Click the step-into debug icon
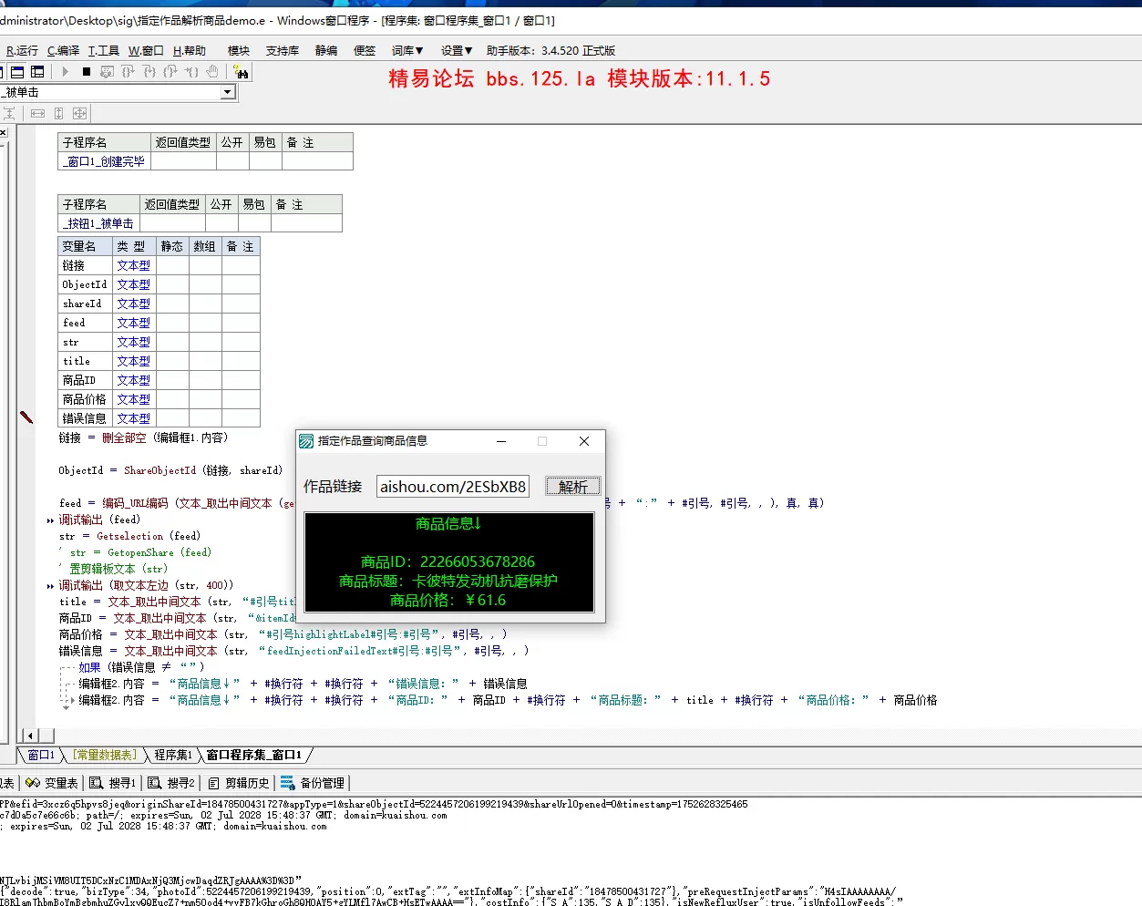Image resolution: width=1142 pixels, height=906 pixels. pyautogui.click(x=149, y=71)
